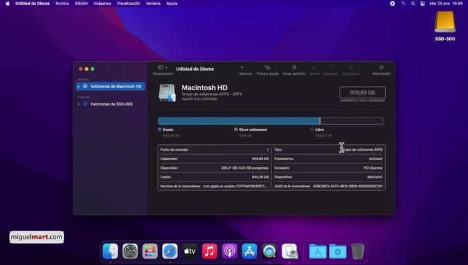Click the menu bar date and time
The width and height of the screenshot is (468, 265).
[446, 3]
